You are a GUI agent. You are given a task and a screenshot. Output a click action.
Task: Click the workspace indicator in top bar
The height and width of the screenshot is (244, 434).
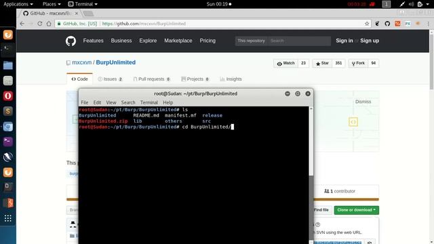[387, 4]
